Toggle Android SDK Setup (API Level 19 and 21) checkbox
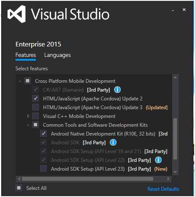 (x=43, y=151)
